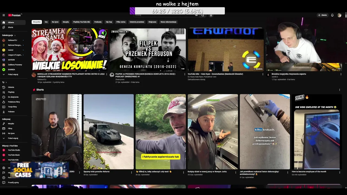Open the Ekwador YouTube Mix thumbnail

226,50
